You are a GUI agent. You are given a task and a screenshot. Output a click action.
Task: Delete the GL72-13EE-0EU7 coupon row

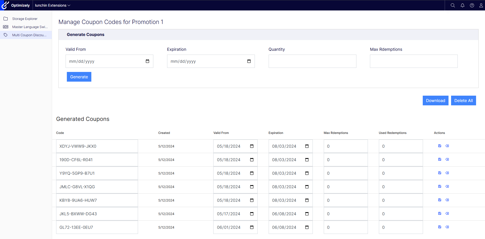(447, 227)
